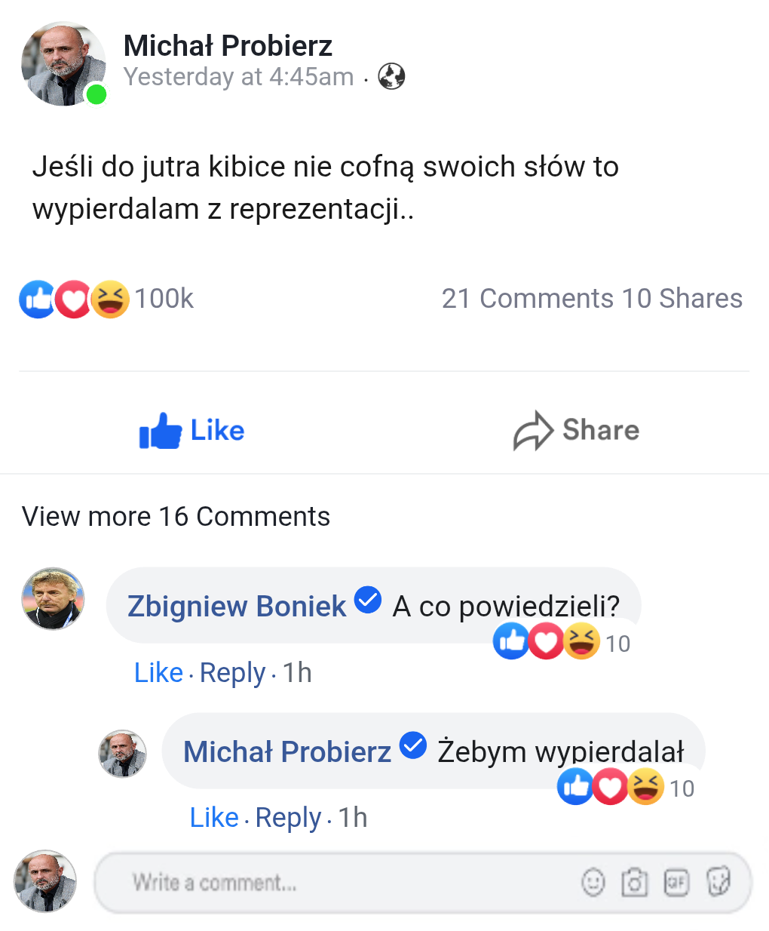The height and width of the screenshot is (931, 769).
Task: Click the camera icon to attach photo
Action: tap(634, 881)
